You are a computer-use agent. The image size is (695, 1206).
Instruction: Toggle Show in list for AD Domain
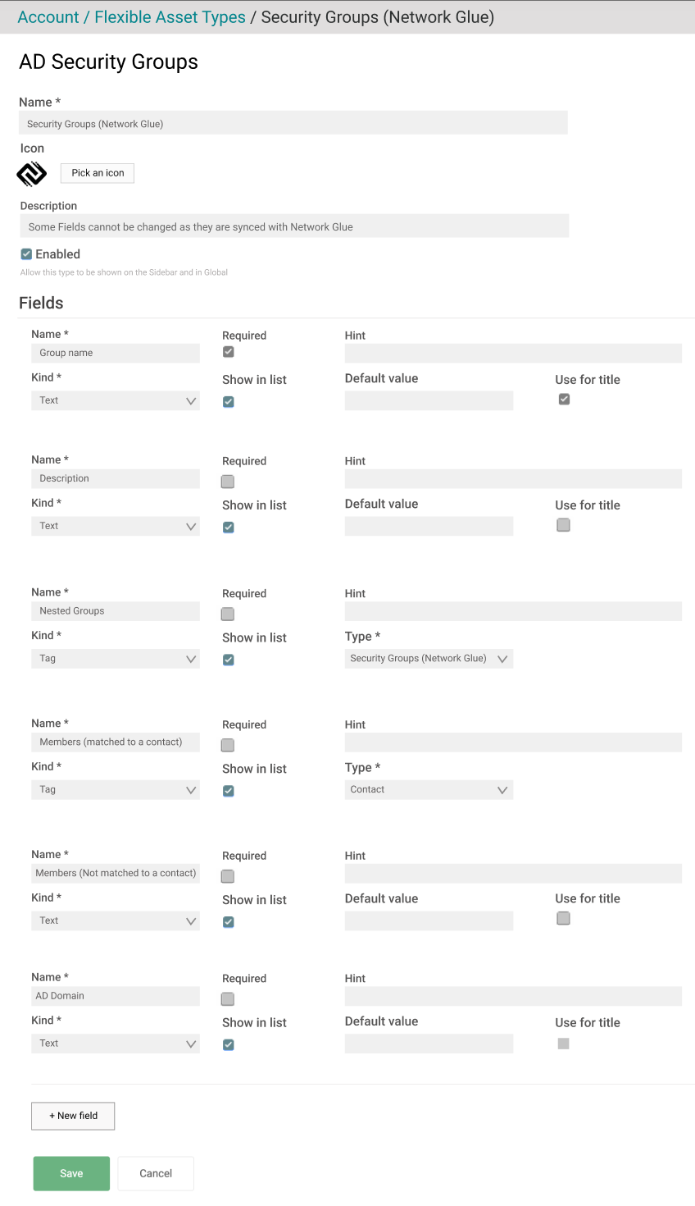(228, 1044)
